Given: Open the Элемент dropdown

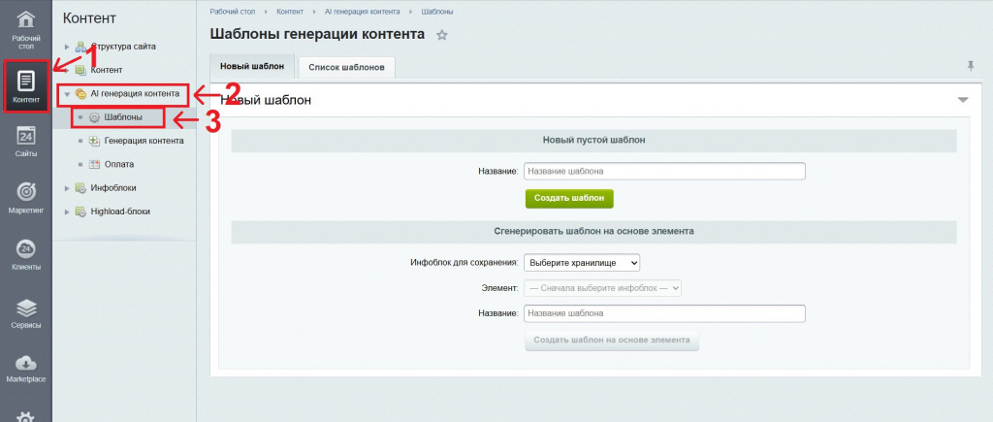Looking at the screenshot, I should coord(602,288).
